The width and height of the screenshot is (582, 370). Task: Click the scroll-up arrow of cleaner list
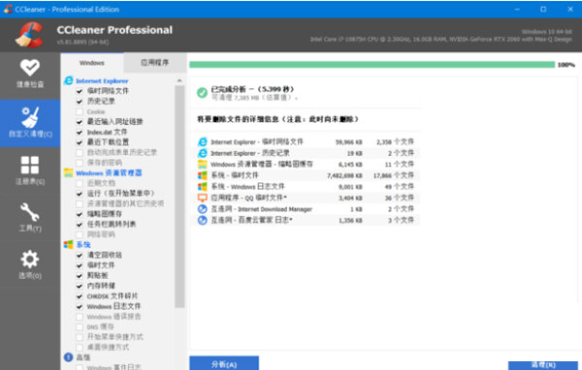(x=179, y=80)
